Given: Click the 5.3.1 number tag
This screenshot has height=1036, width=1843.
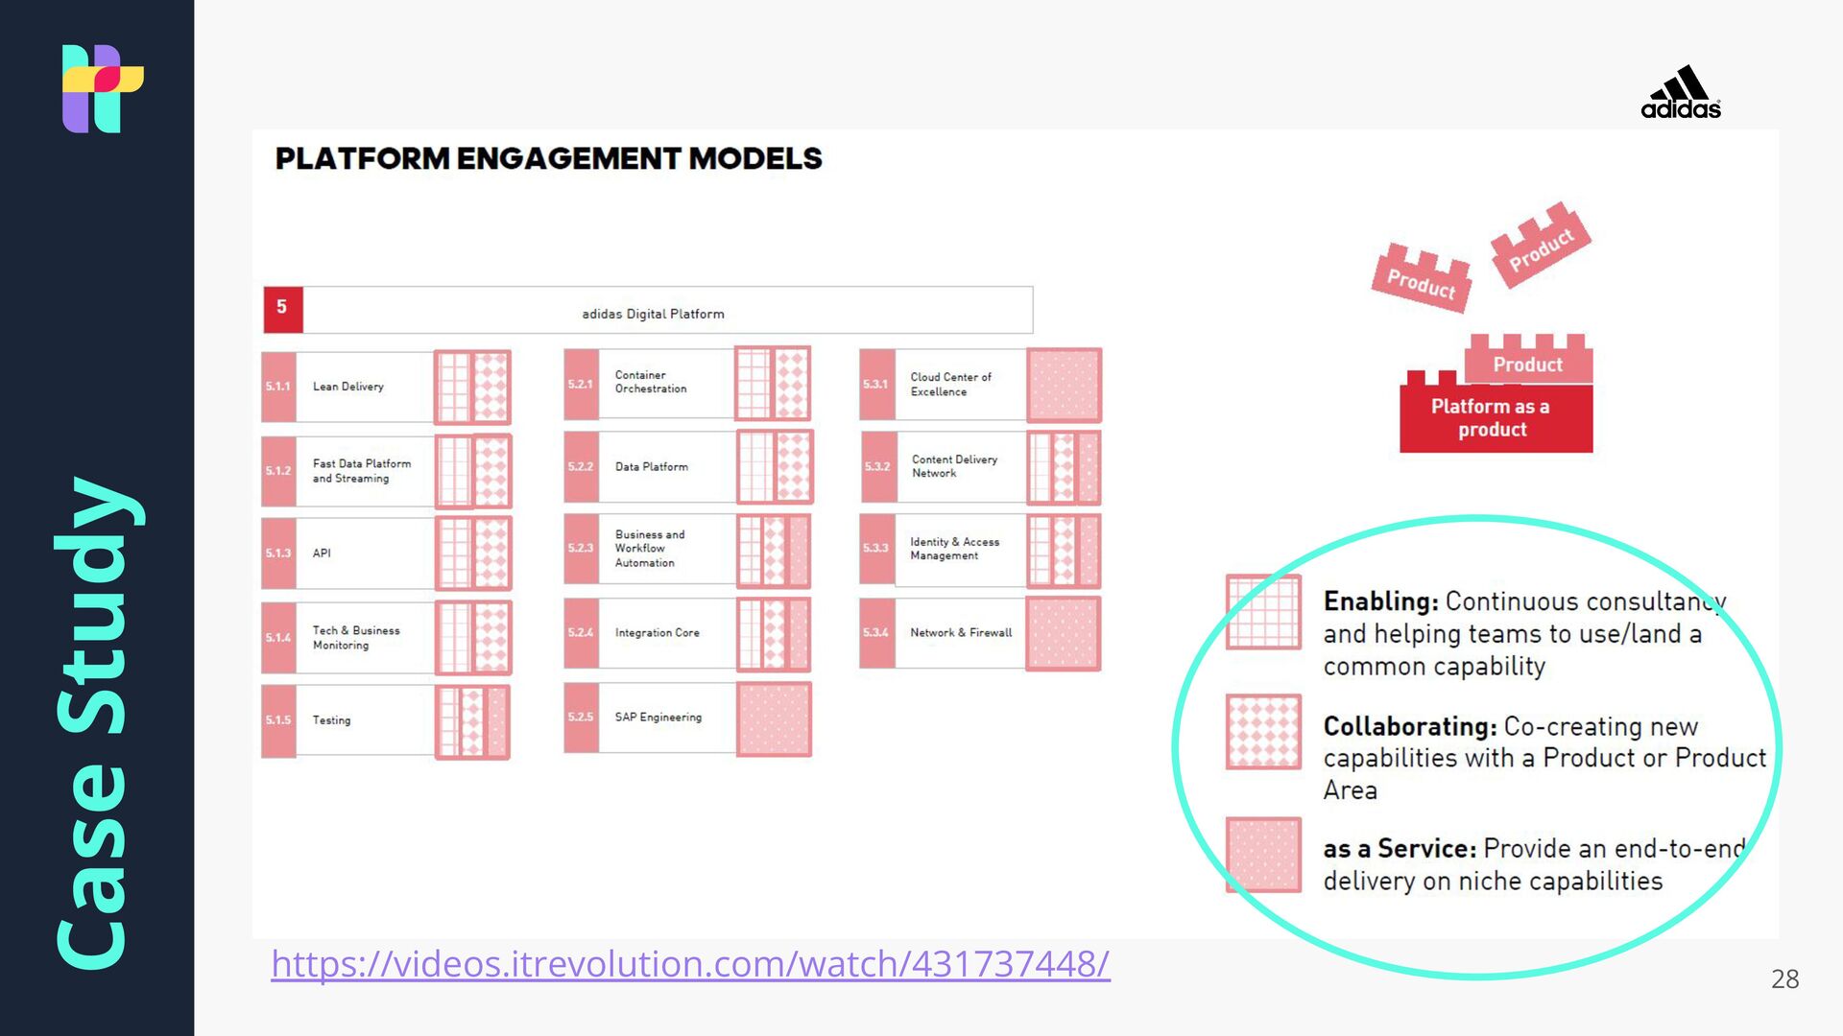Looking at the screenshot, I should (876, 385).
